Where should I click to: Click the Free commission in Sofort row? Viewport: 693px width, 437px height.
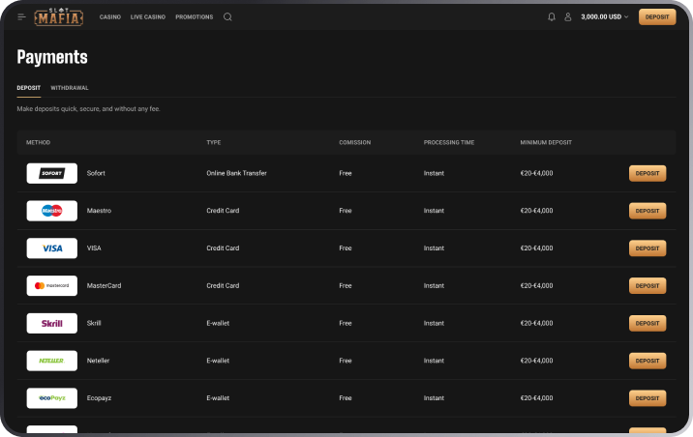(x=346, y=173)
